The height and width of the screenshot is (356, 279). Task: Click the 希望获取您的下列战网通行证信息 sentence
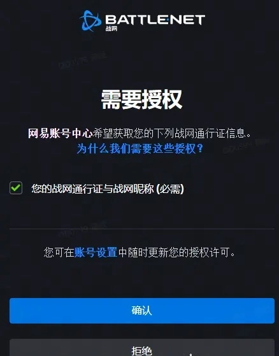click(172, 133)
